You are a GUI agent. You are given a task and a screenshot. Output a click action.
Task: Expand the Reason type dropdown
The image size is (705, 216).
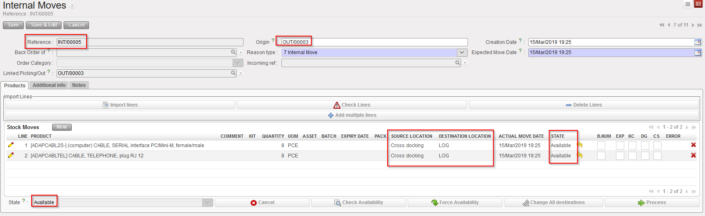[x=462, y=52]
